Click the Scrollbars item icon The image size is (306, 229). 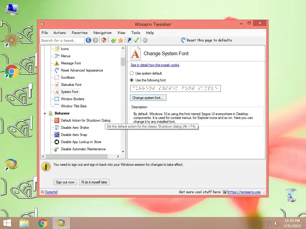(57, 78)
